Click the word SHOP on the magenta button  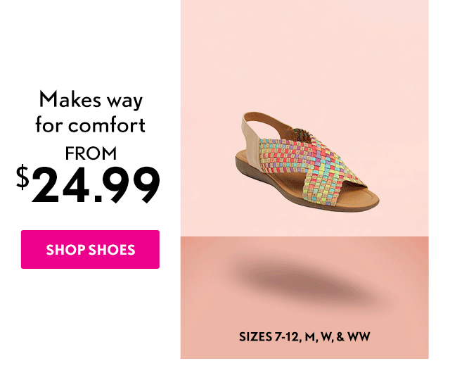(65, 250)
